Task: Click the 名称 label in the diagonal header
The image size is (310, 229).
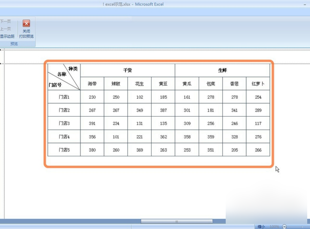Action: click(62, 74)
